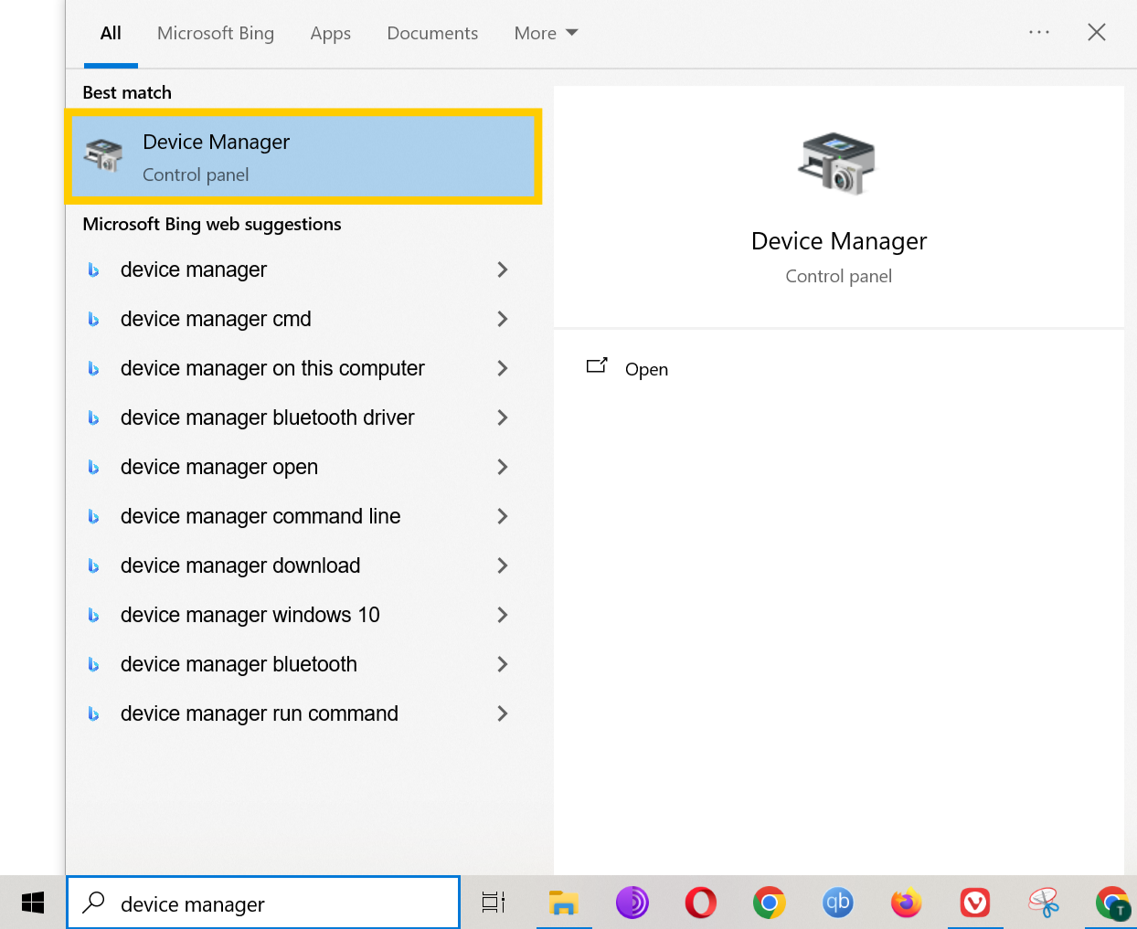
Task: Expand 'device manager windows 10' arrow
Action: coord(502,615)
